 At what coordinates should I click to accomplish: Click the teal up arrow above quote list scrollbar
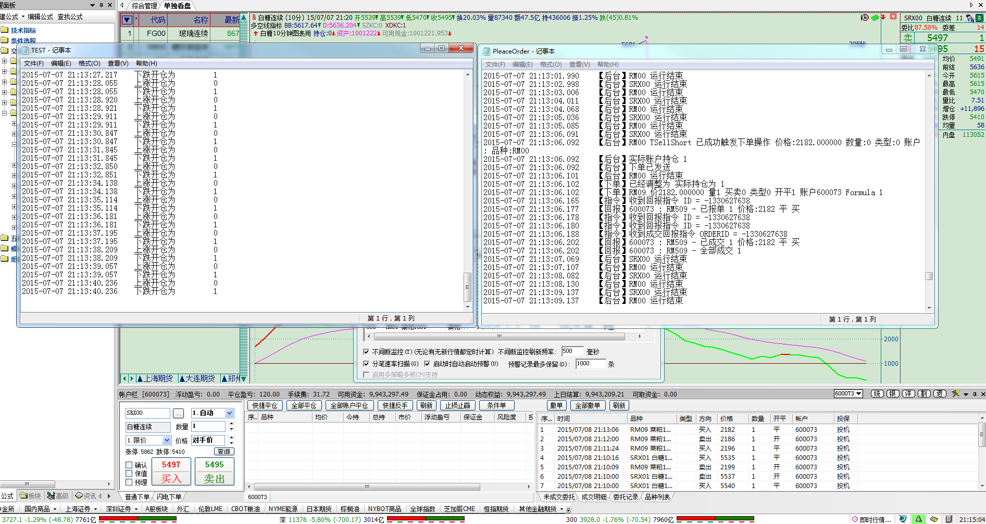[x=243, y=18]
